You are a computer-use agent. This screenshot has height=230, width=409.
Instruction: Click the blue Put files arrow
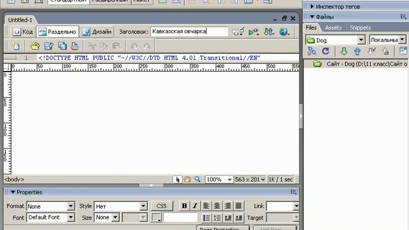[x=357, y=51]
